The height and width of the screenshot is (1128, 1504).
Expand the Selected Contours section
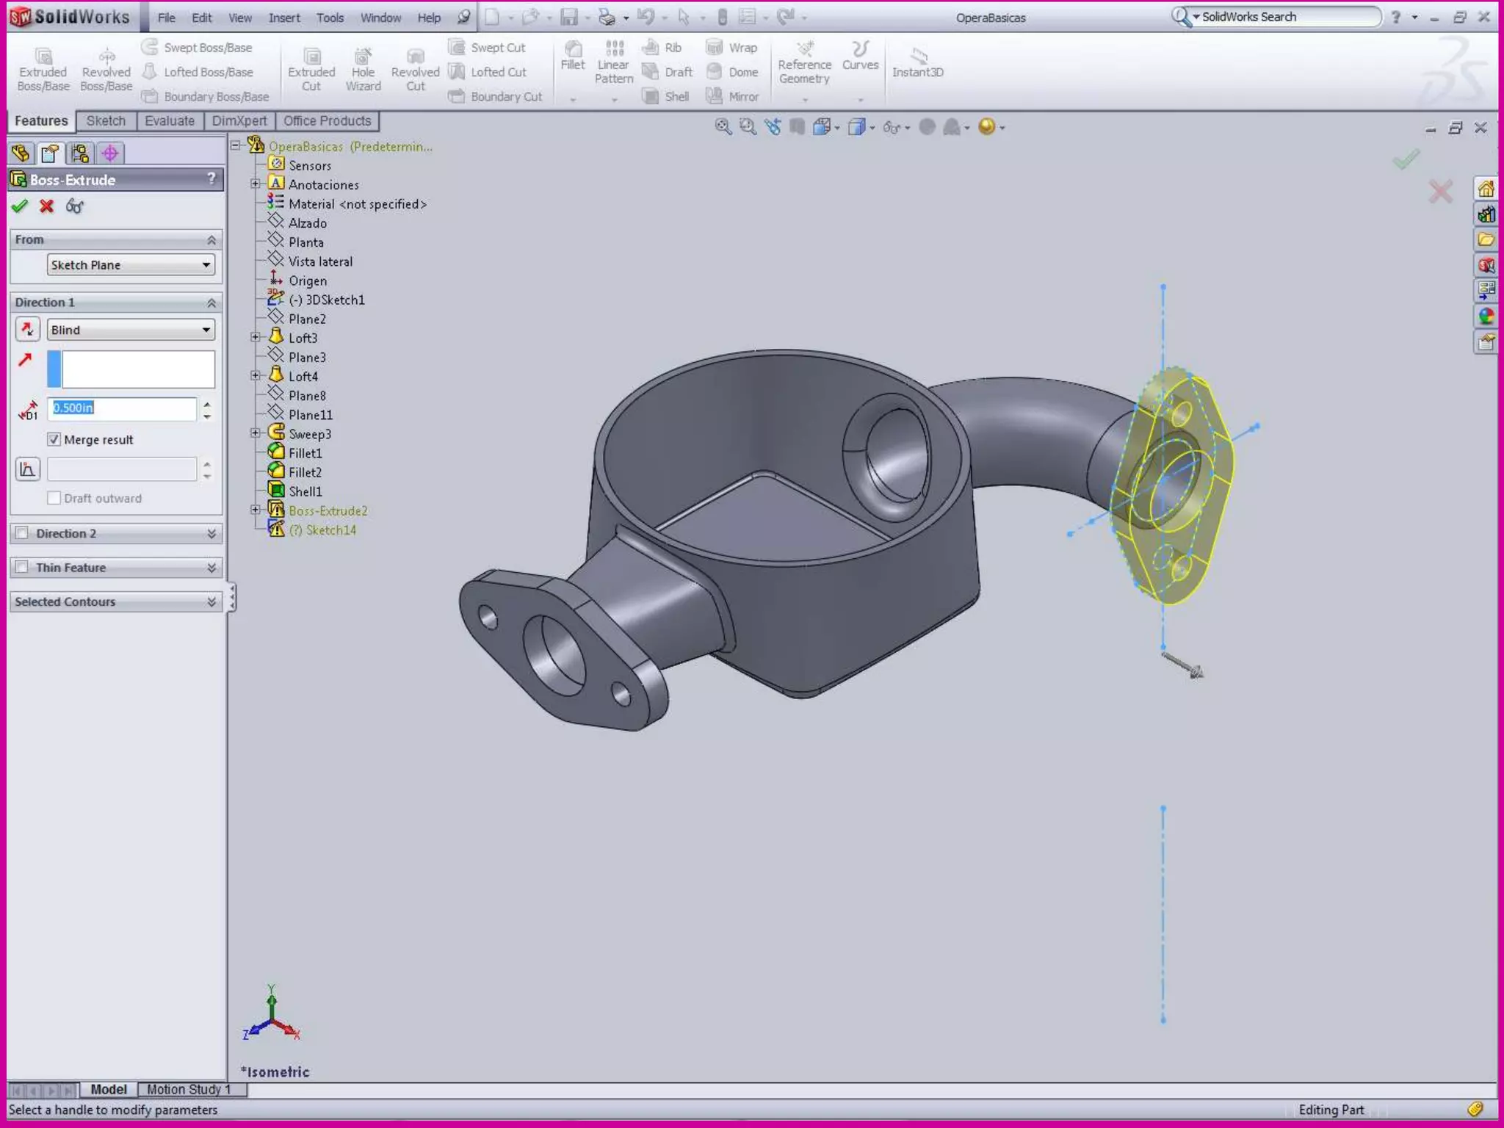[x=211, y=601]
